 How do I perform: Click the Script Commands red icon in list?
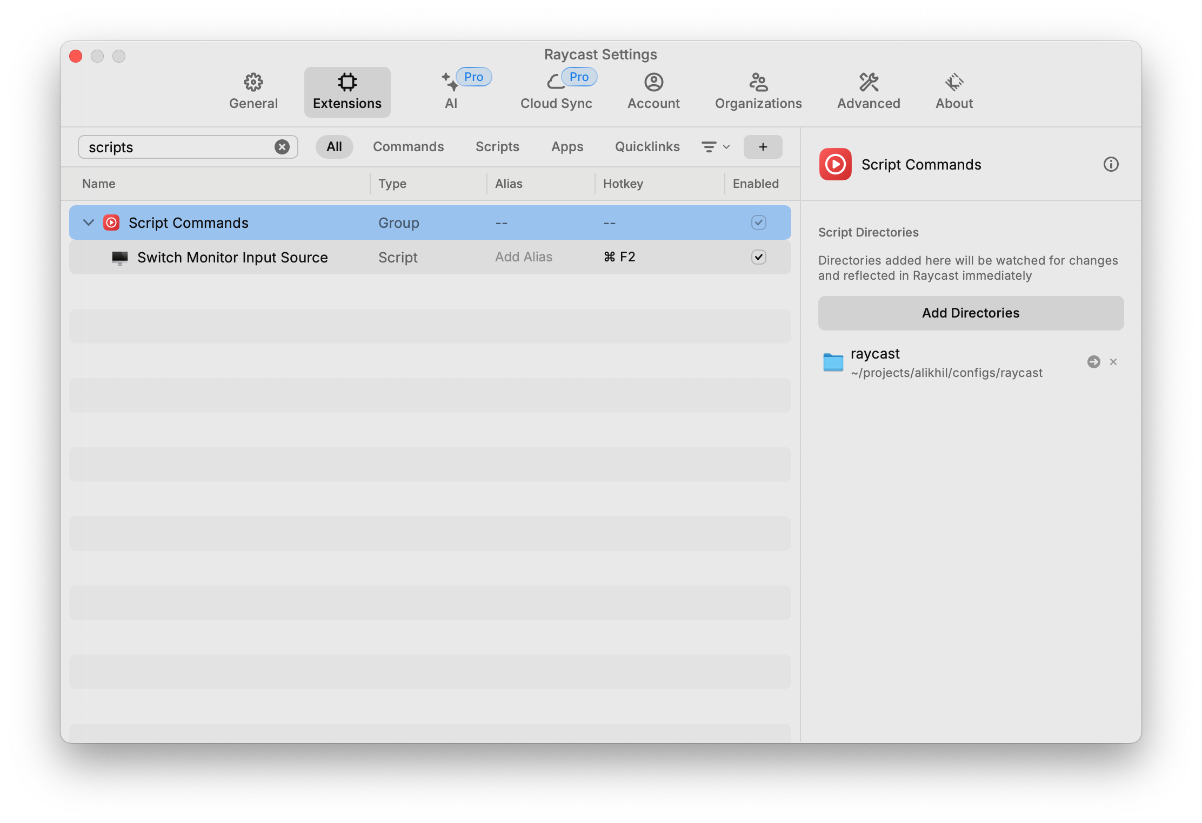111,222
